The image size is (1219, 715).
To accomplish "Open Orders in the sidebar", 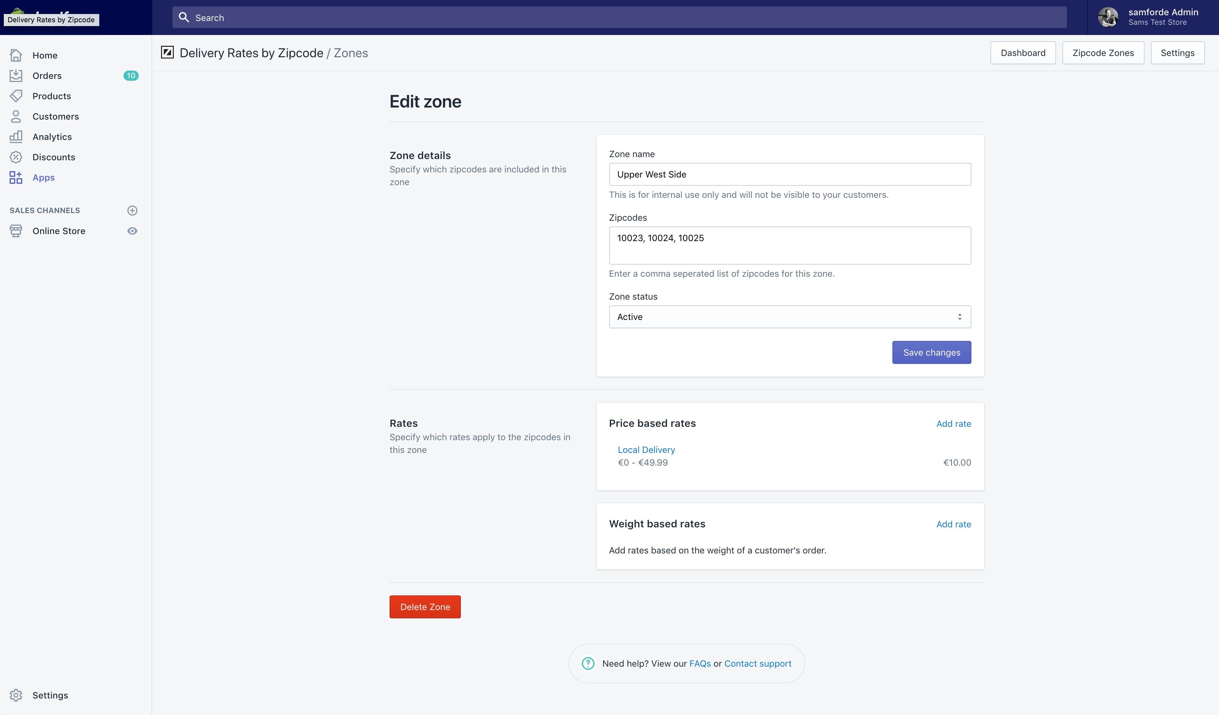I will point(47,75).
